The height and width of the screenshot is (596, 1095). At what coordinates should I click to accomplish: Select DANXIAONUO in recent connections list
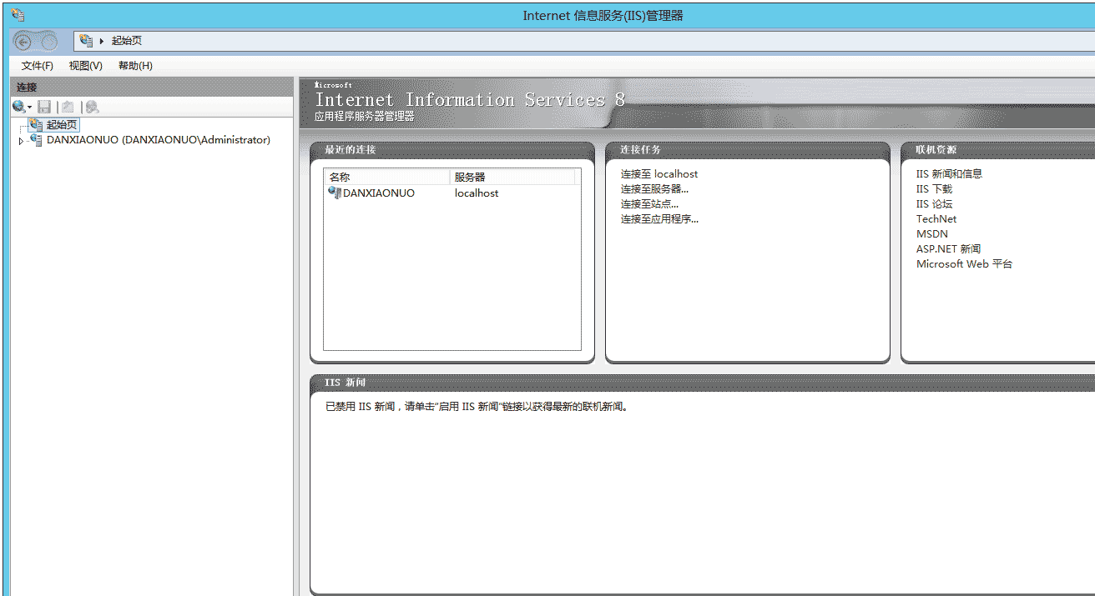tap(379, 193)
